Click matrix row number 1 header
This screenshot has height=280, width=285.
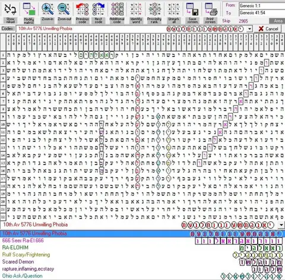(x=3, y=55)
